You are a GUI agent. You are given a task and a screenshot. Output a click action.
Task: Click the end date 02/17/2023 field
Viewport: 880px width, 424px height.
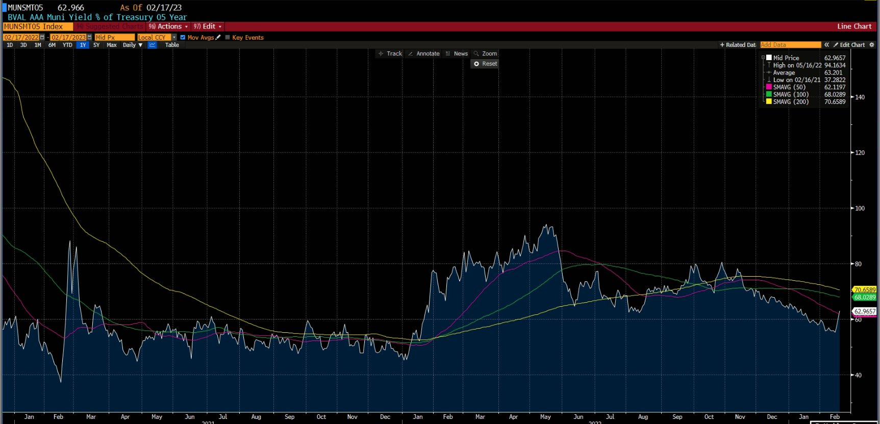pos(68,37)
